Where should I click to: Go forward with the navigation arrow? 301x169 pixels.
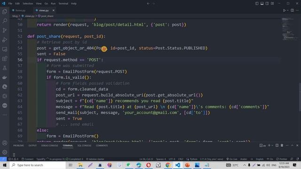coord(154,3)
